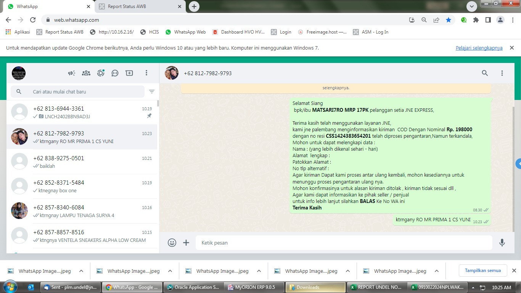Search within the conversation using magnifier icon
The image size is (521, 293).
tap(485, 73)
